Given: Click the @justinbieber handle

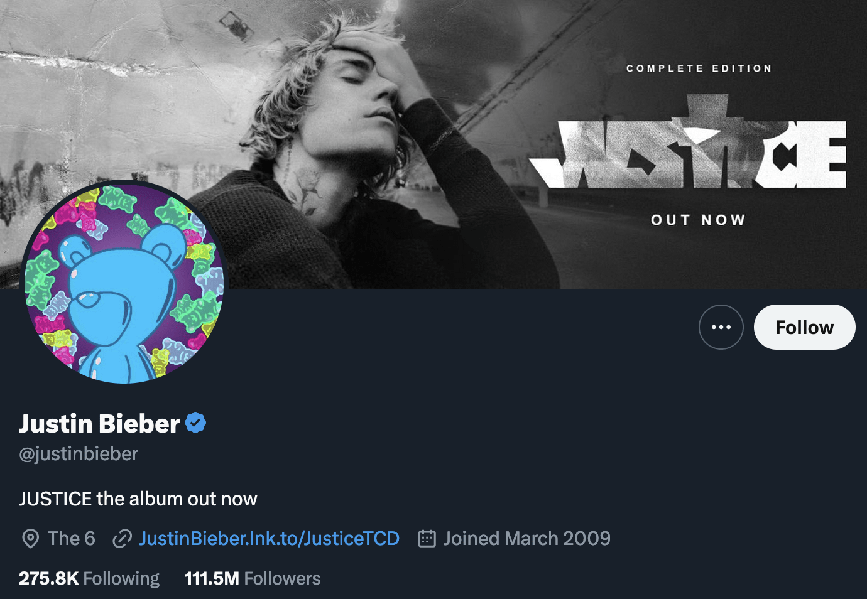Looking at the screenshot, I should pos(78,453).
